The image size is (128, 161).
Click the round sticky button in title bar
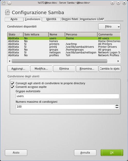(x=9, y=3)
